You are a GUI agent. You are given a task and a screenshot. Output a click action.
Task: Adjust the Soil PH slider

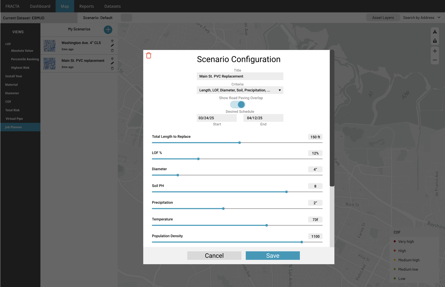pyautogui.click(x=286, y=192)
